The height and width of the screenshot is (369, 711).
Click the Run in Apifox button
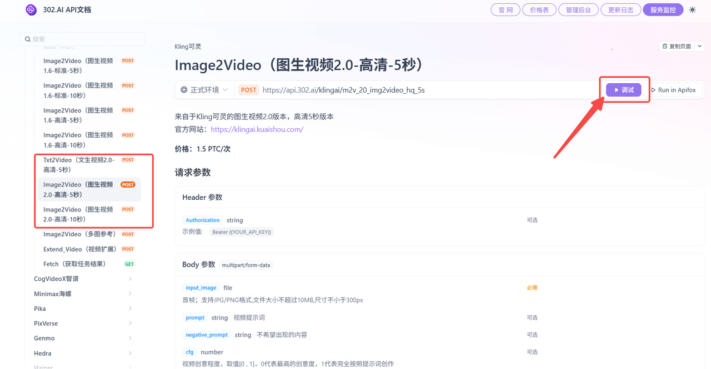(x=673, y=90)
